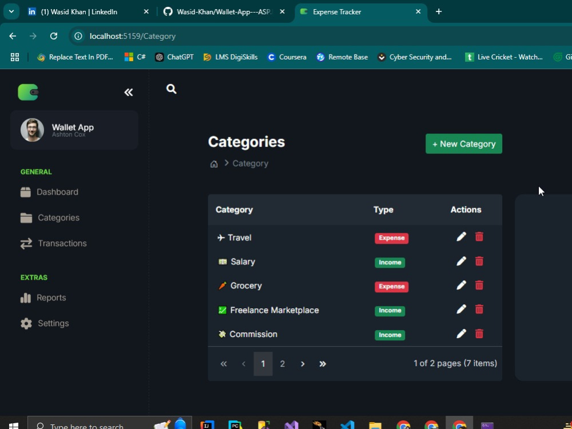
Task: Open the search icon at the top
Action: [x=170, y=89]
